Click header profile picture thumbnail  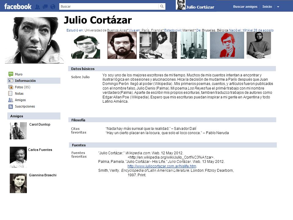coord(180,5)
